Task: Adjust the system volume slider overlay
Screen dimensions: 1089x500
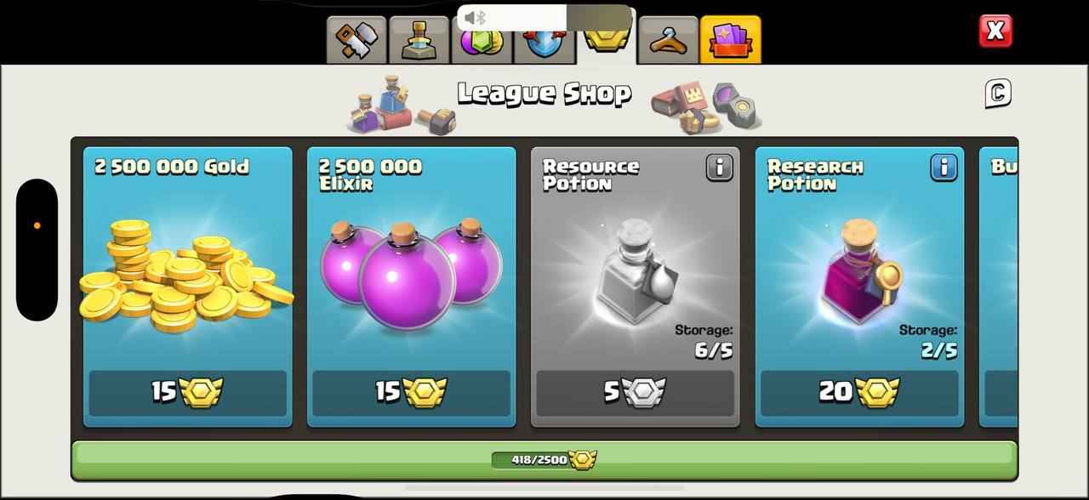Action: 544,18
